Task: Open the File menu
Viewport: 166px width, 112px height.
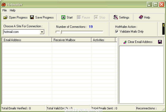Action: (4, 10)
